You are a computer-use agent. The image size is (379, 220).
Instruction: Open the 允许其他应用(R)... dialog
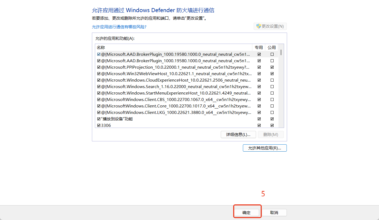click(x=265, y=148)
